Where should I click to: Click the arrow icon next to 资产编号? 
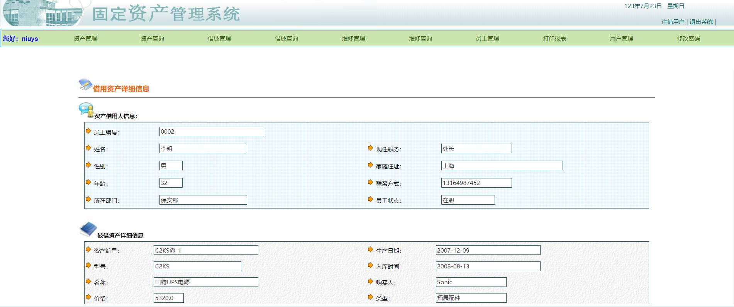tap(88, 249)
